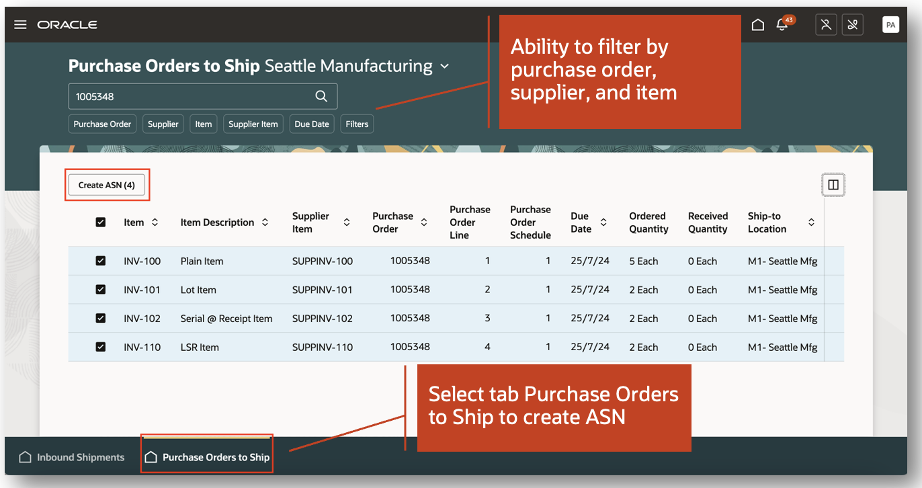Click Serial @ Receipt Item description
Screen dimensions: 922x488
[226, 319]
